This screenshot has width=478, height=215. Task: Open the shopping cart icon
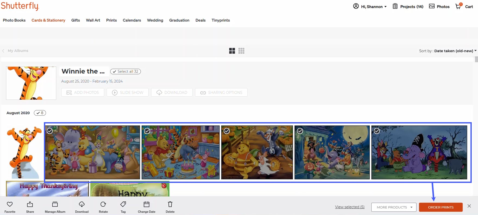pyautogui.click(x=458, y=6)
